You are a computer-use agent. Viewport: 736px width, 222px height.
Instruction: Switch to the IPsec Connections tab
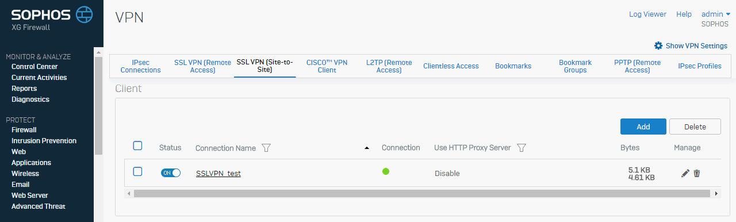click(x=141, y=66)
